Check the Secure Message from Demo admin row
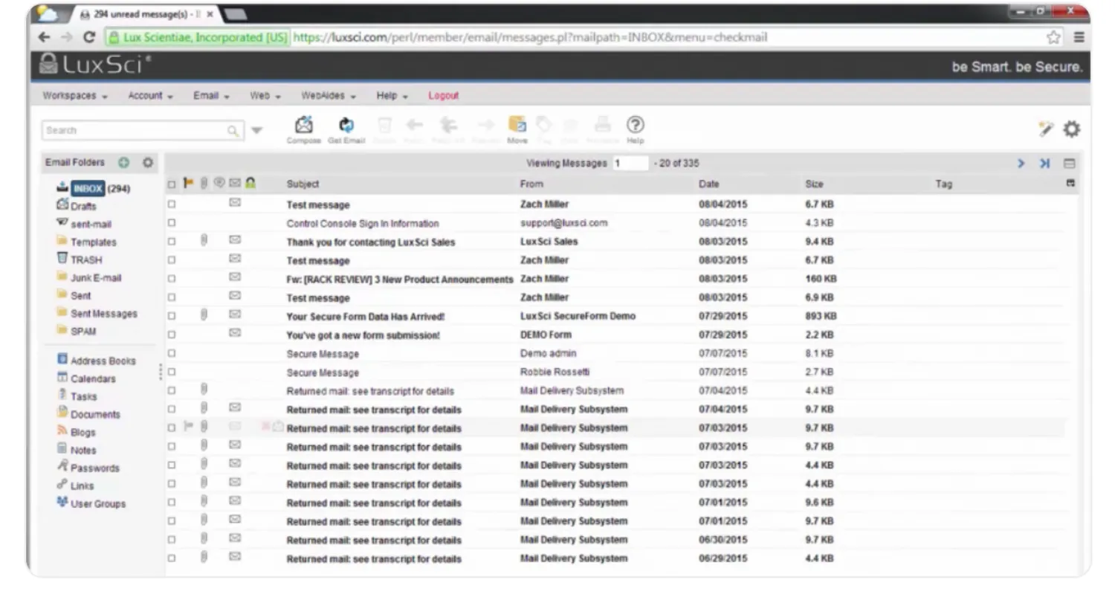Viewport: 1115px width, 600px height. point(172,353)
